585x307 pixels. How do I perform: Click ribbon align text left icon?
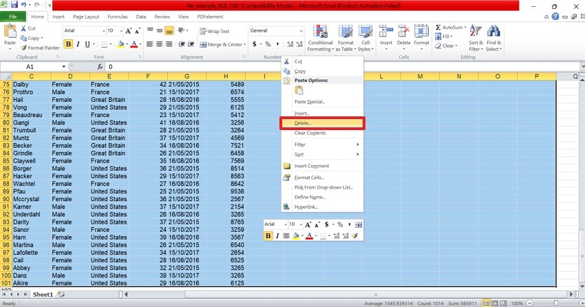coord(149,44)
